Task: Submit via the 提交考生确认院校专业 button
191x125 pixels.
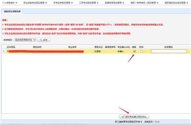Action: click(x=134, y=116)
